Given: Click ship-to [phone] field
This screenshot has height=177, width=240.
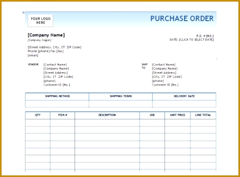Looking at the screenshot, I should click(x=158, y=81).
